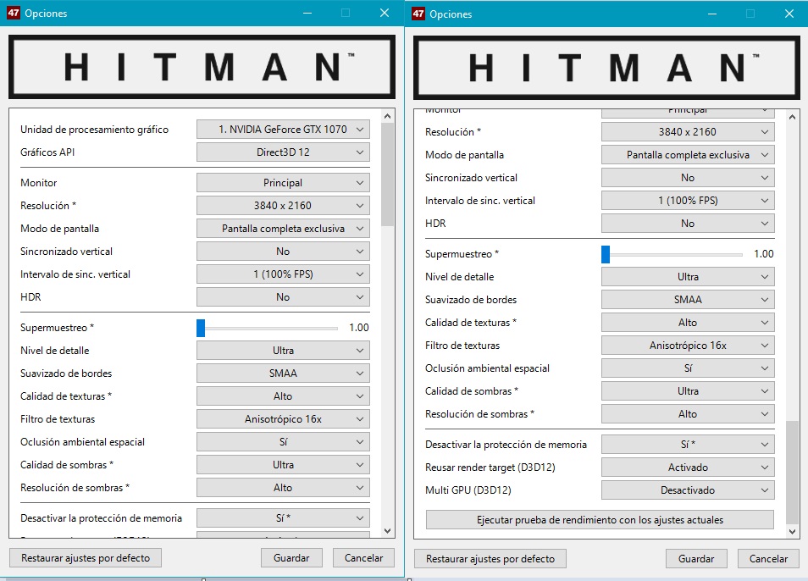This screenshot has height=581, width=808.
Task: Open Oclusión ambiental espacial in right window
Action: (688, 368)
